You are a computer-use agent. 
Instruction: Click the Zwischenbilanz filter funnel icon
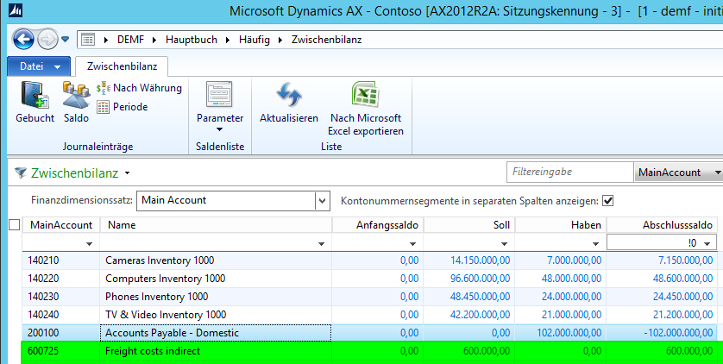point(19,173)
